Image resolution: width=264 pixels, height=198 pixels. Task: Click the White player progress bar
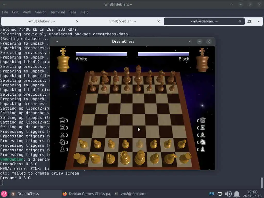tap(102, 54)
